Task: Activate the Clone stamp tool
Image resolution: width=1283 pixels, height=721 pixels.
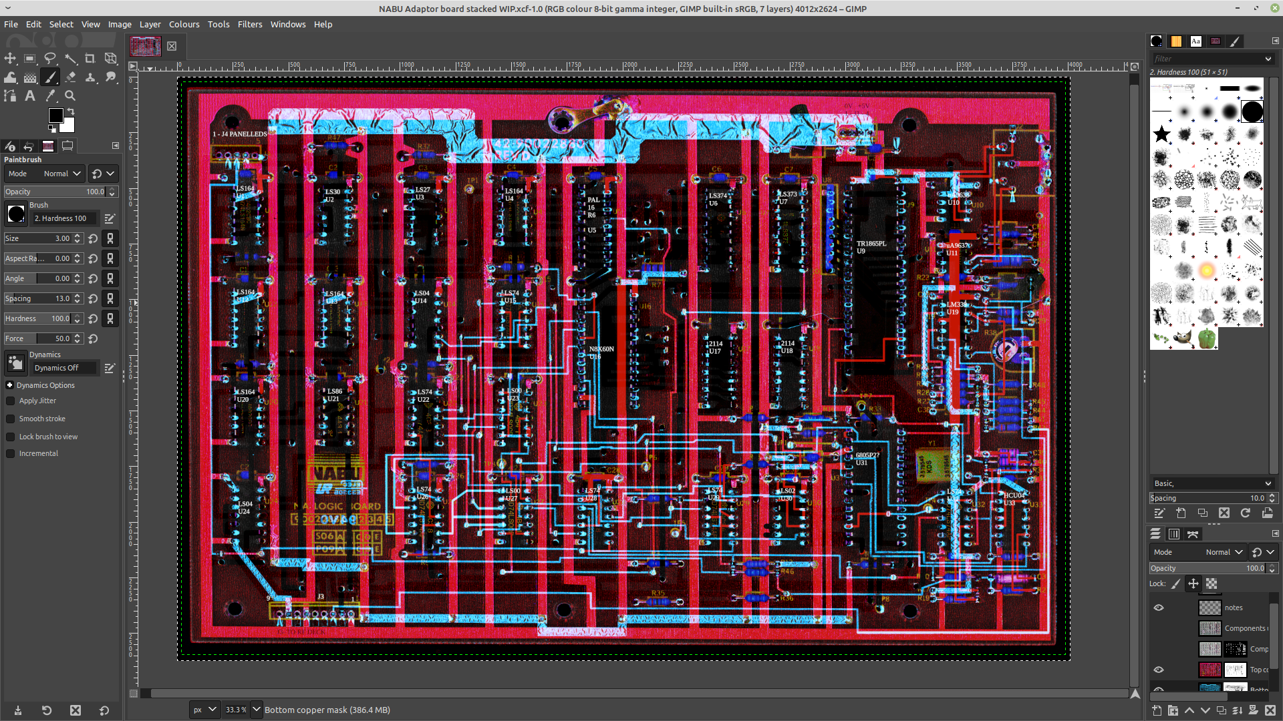Action: tap(90, 77)
